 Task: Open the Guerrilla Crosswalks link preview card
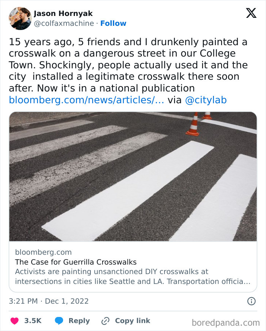[133, 266]
